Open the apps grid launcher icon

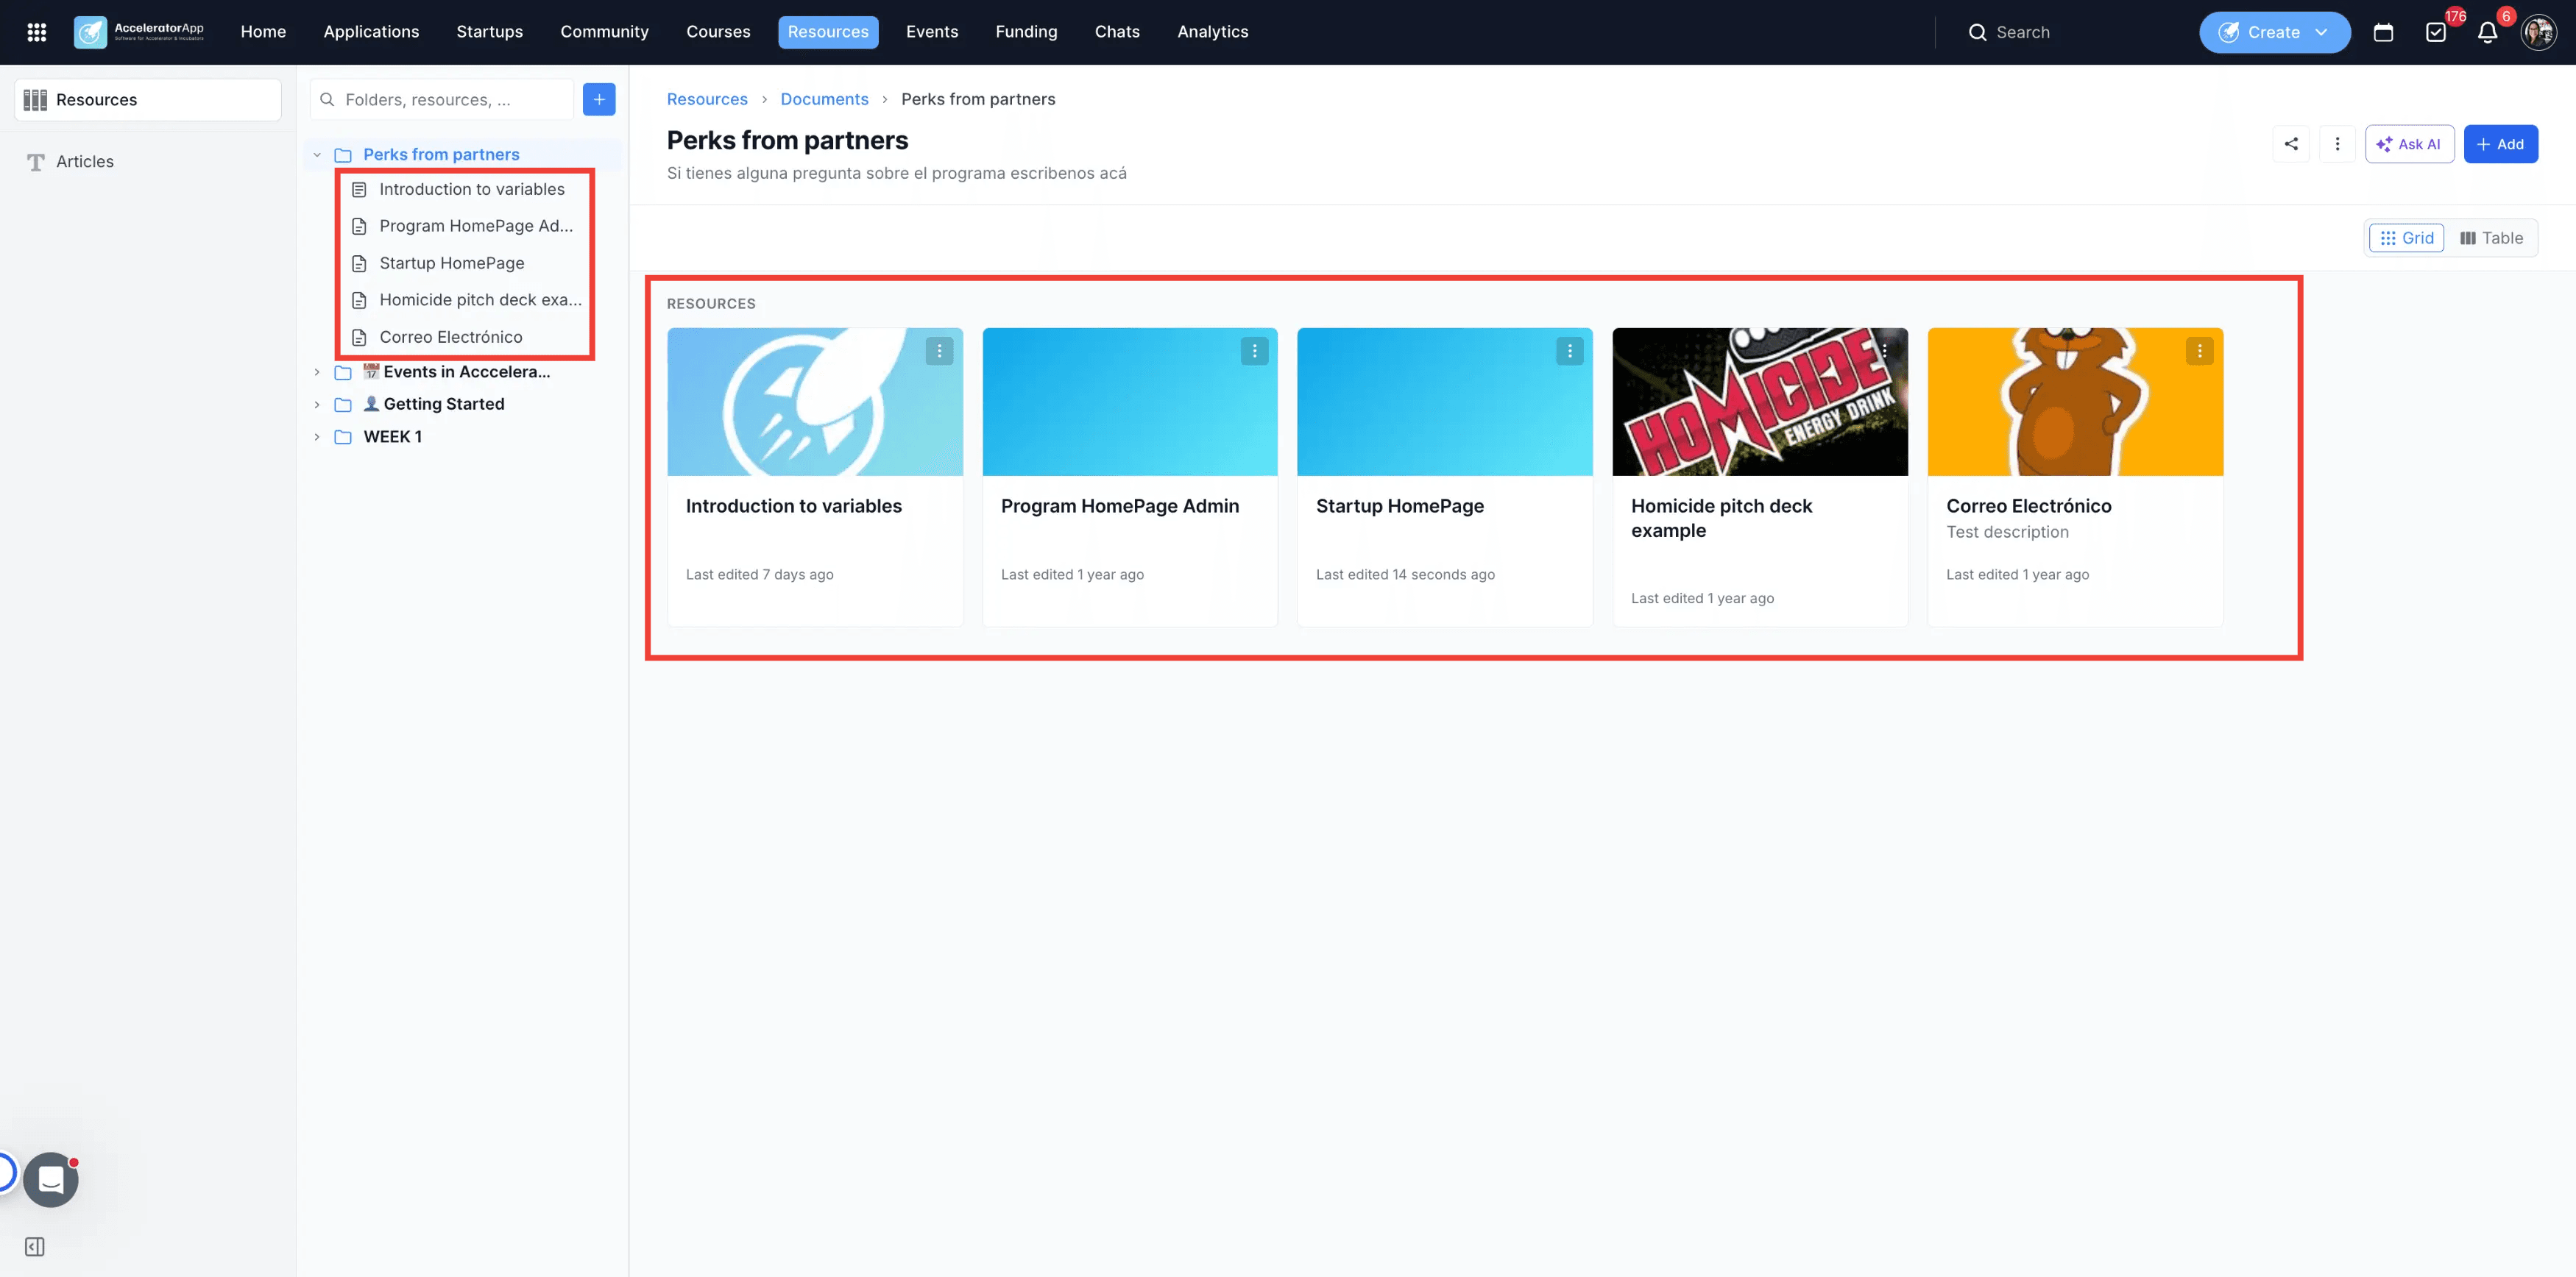(37, 32)
